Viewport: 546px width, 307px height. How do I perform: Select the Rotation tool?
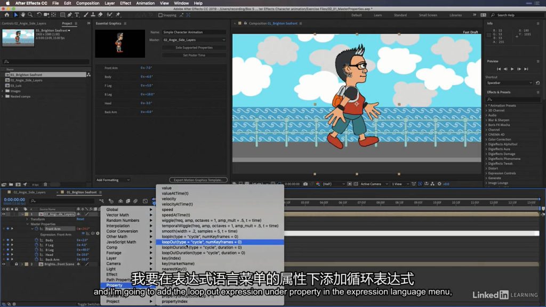pos(39,15)
